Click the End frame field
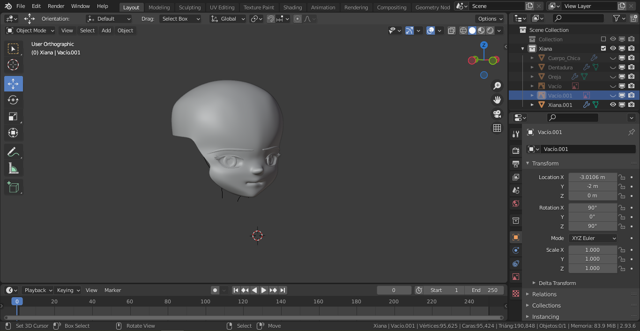The width and height of the screenshot is (640, 331). [x=484, y=290]
